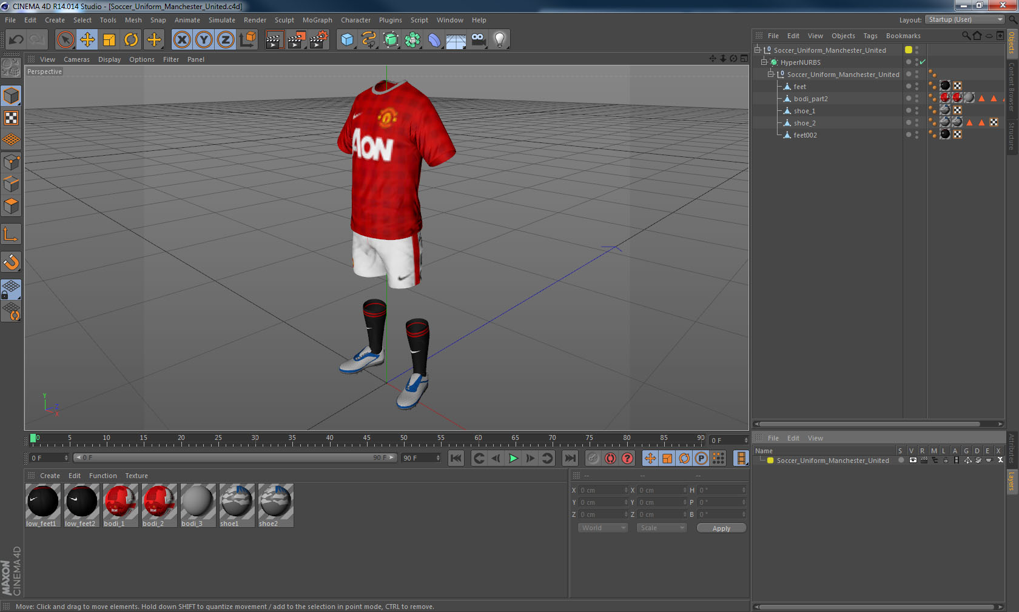Click the Undo arrow icon
The image size is (1019, 612).
click(x=16, y=40)
